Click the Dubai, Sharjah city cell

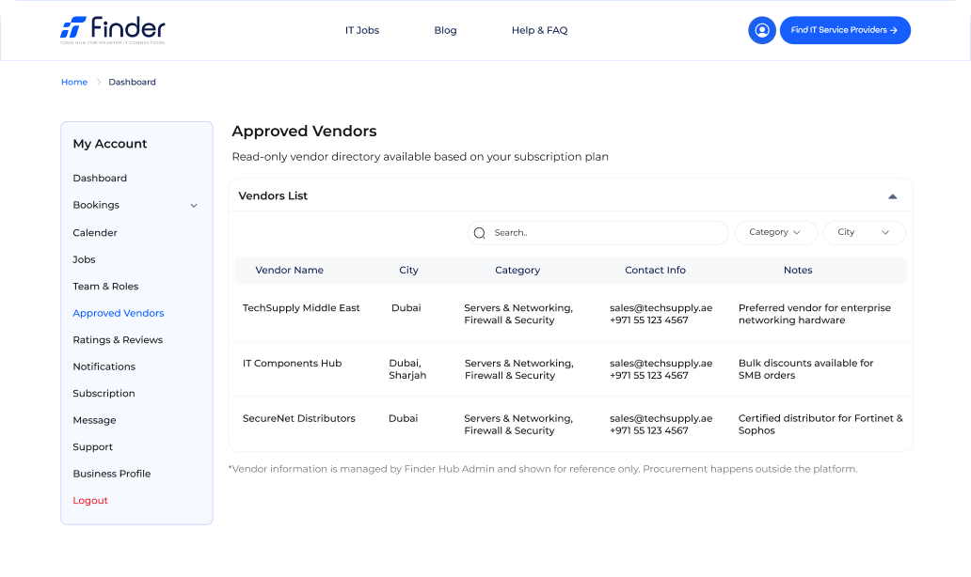pos(407,369)
